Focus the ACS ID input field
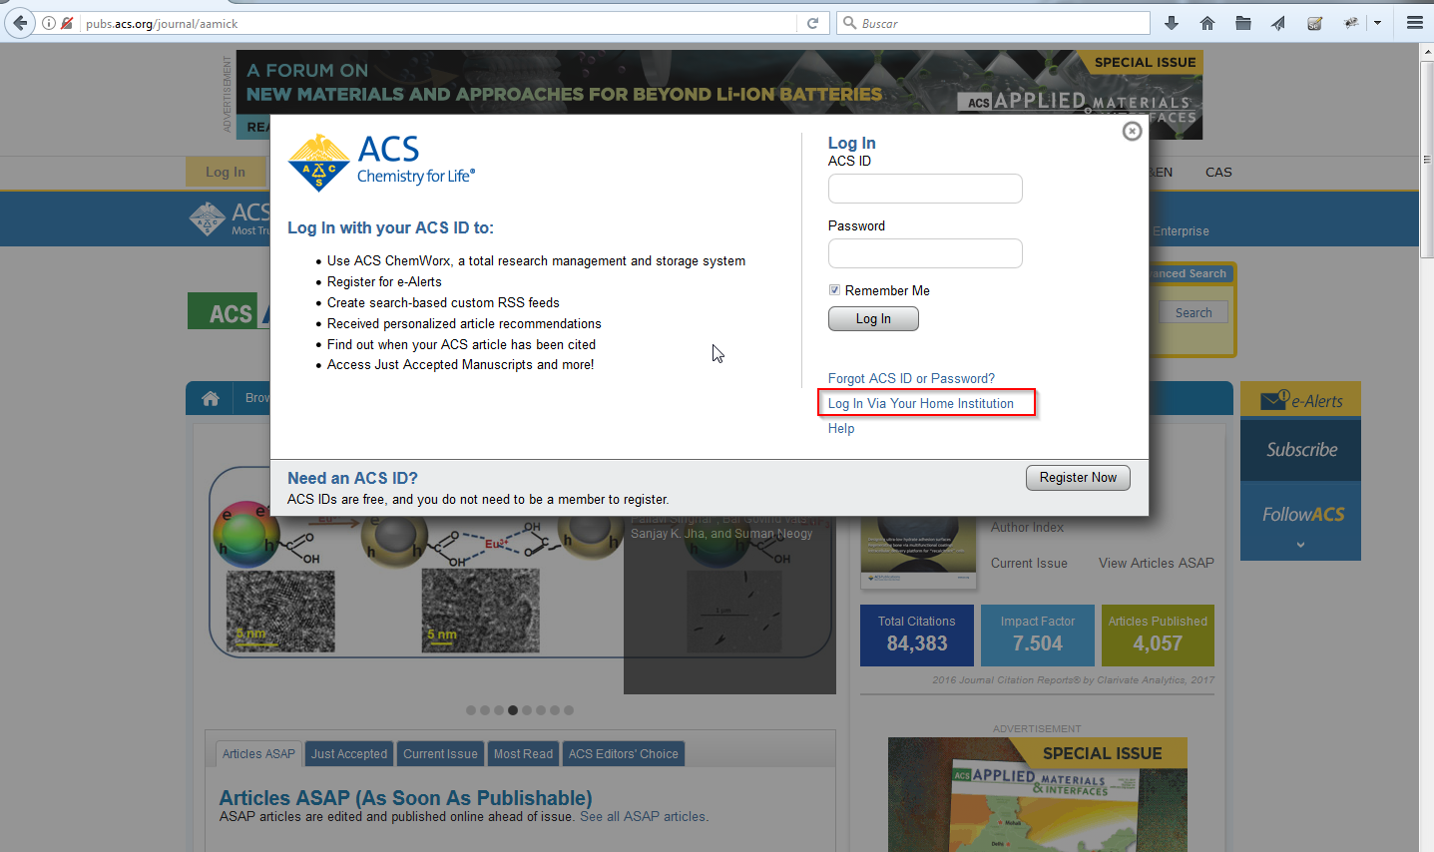The width and height of the screenshot is (1434, 852). [925, 189]
